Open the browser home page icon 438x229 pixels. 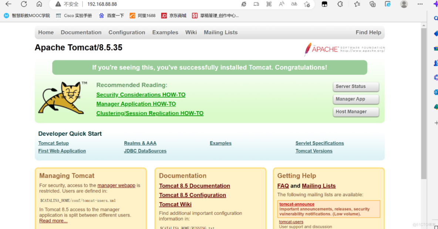pos(39,4)
